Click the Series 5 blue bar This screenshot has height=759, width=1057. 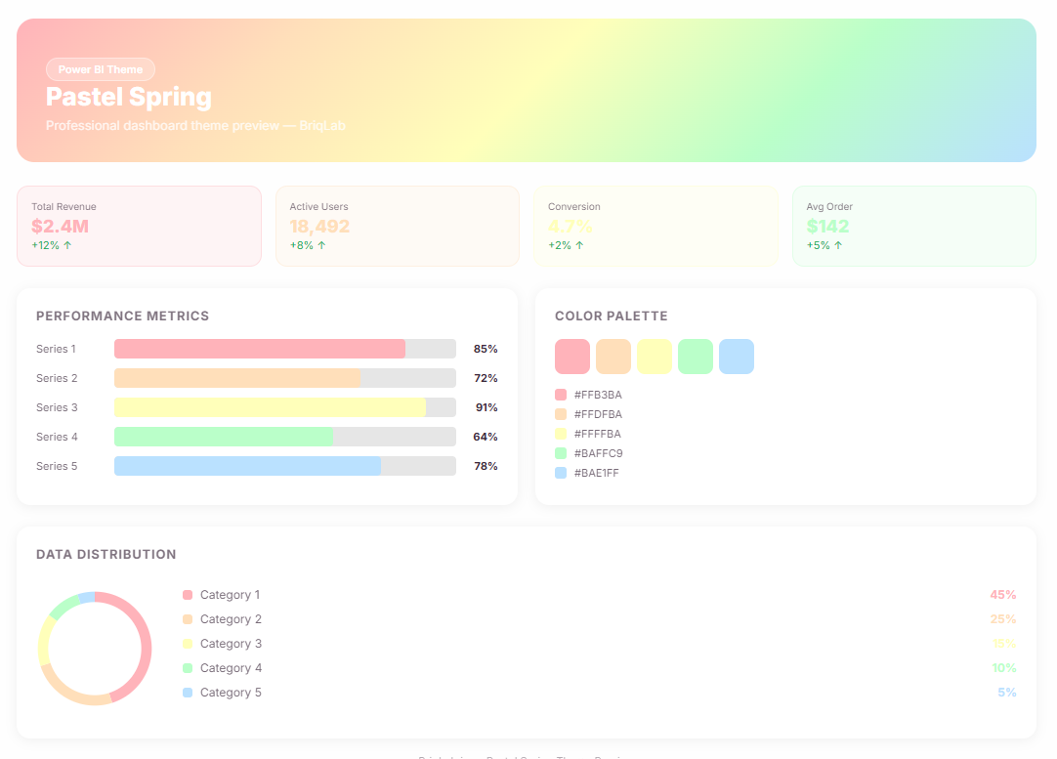(284, 466)
